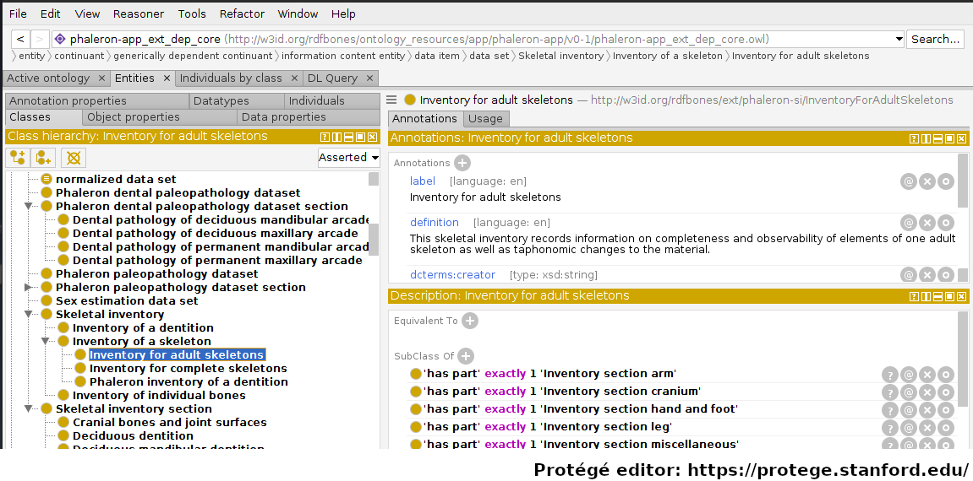This screenshot has height=481, width=973.
Task: Open the Refactor menu
Action: pos(242,14)
